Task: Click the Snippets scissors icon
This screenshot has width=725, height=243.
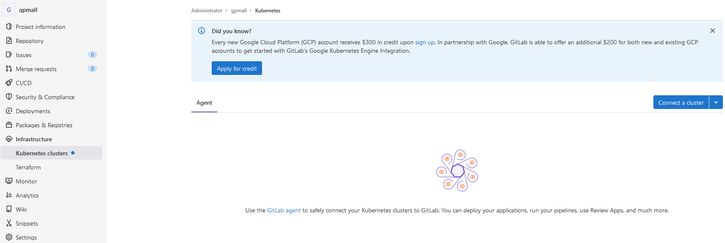Action: coord(9,223)
